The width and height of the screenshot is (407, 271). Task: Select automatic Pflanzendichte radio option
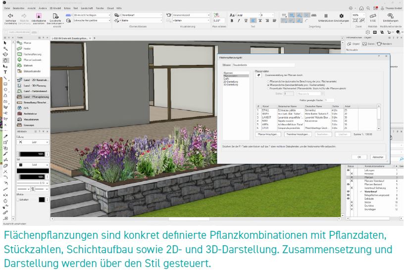pyautogui.click(x=268, y=82)
